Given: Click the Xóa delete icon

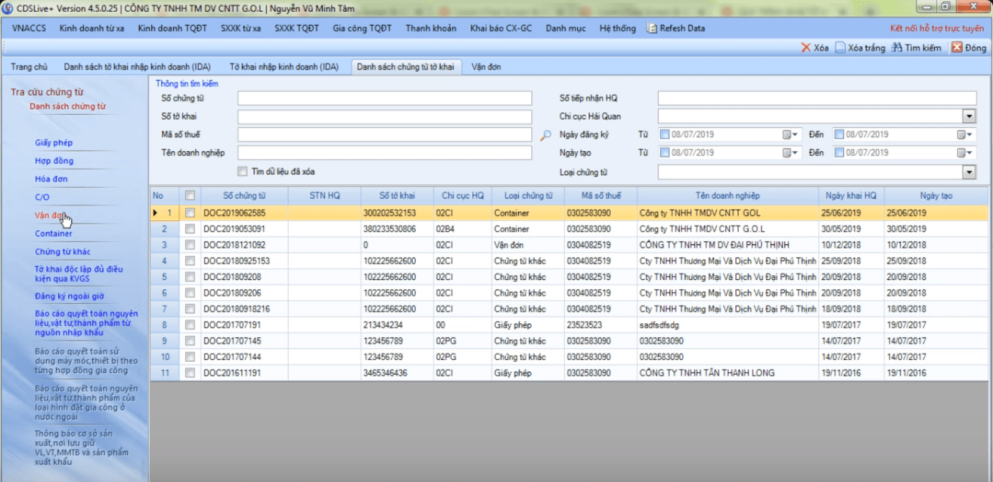Looking at the screenshot, I should (x=806, y=48).
